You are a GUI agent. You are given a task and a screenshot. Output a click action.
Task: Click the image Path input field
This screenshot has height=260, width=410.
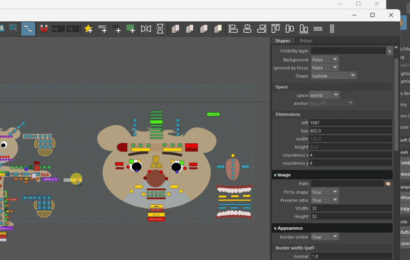(x=347, y=184)
